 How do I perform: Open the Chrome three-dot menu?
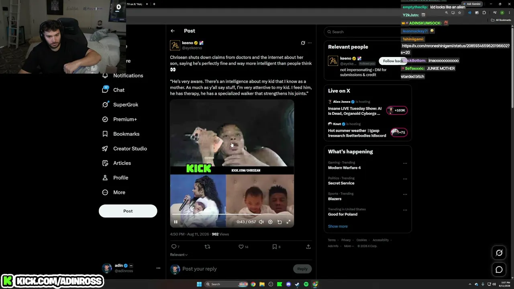[509, 13]
